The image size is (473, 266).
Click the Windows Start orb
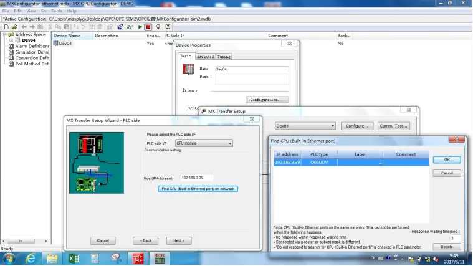coord(9,259)
